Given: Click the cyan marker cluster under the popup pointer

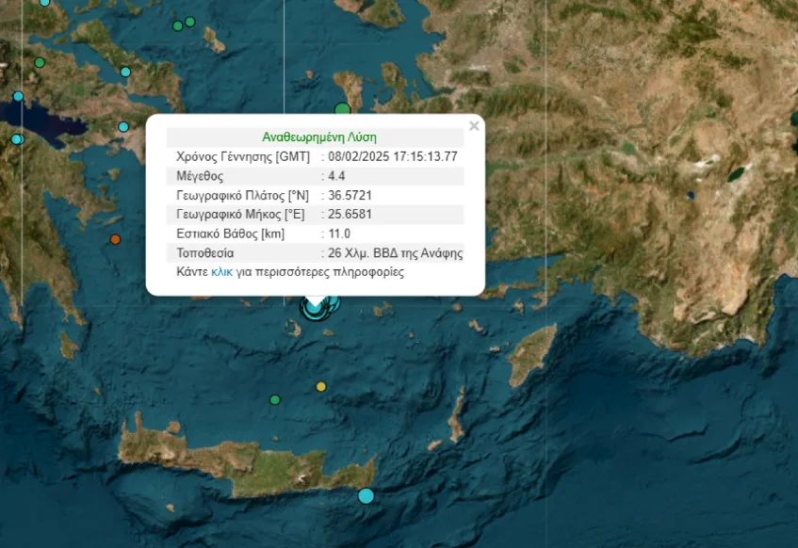Looking at the screenshot, I should coord(318,306).
